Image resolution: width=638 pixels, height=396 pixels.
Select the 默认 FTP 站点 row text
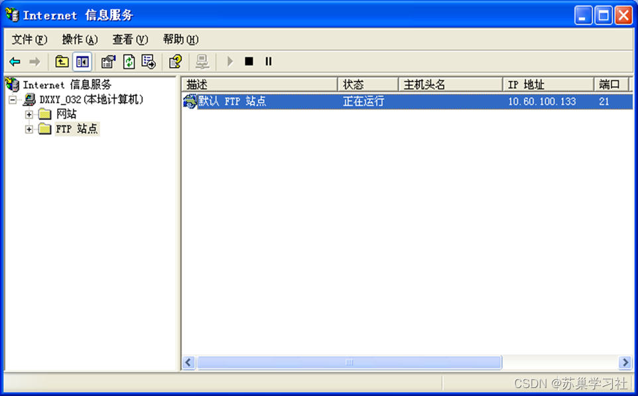(x=232, y=101)
